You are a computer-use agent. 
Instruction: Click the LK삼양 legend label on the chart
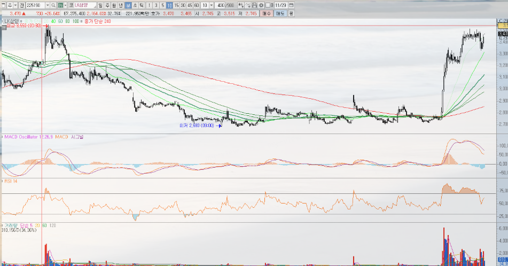(11, 21)
